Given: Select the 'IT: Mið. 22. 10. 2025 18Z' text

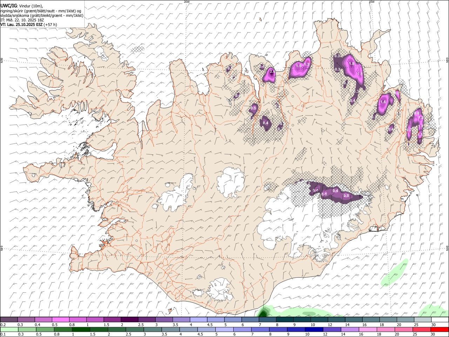Looking at the screenshot, I should [x=22, y=20].
